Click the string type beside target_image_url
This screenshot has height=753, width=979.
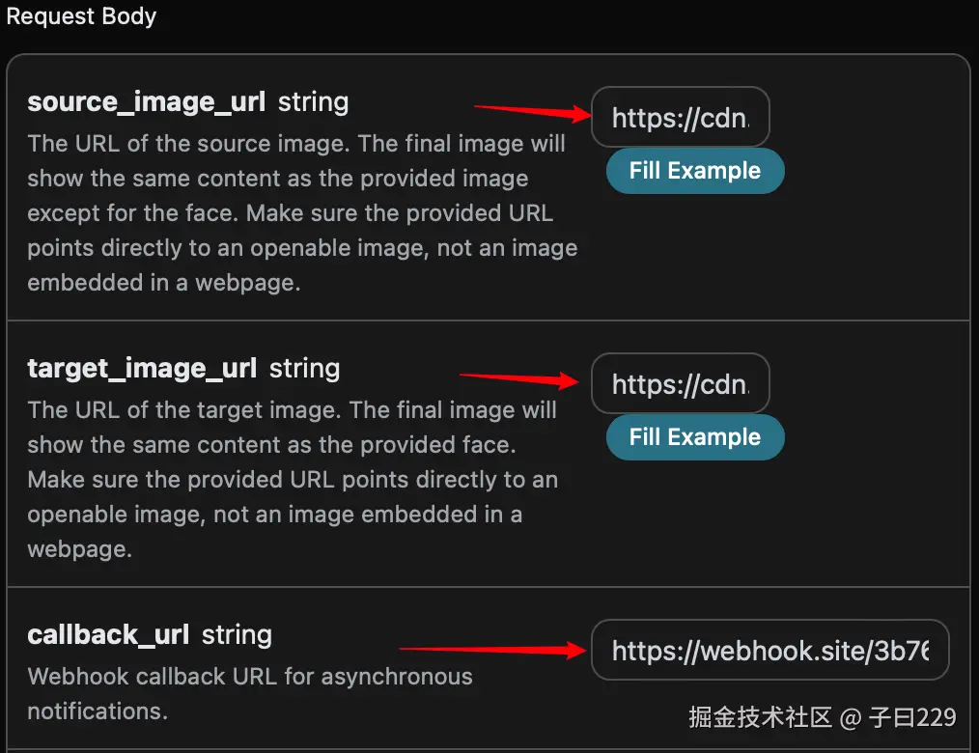coord(304,368)
